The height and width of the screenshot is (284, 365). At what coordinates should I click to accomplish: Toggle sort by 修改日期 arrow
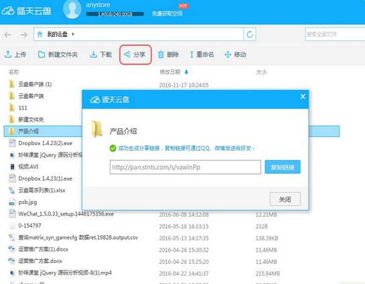click(187, 73)
